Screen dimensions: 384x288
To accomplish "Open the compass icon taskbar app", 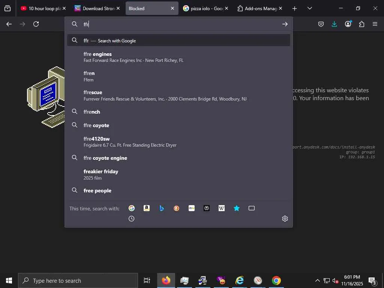I will pyautogui.click(x=258, y=280).
